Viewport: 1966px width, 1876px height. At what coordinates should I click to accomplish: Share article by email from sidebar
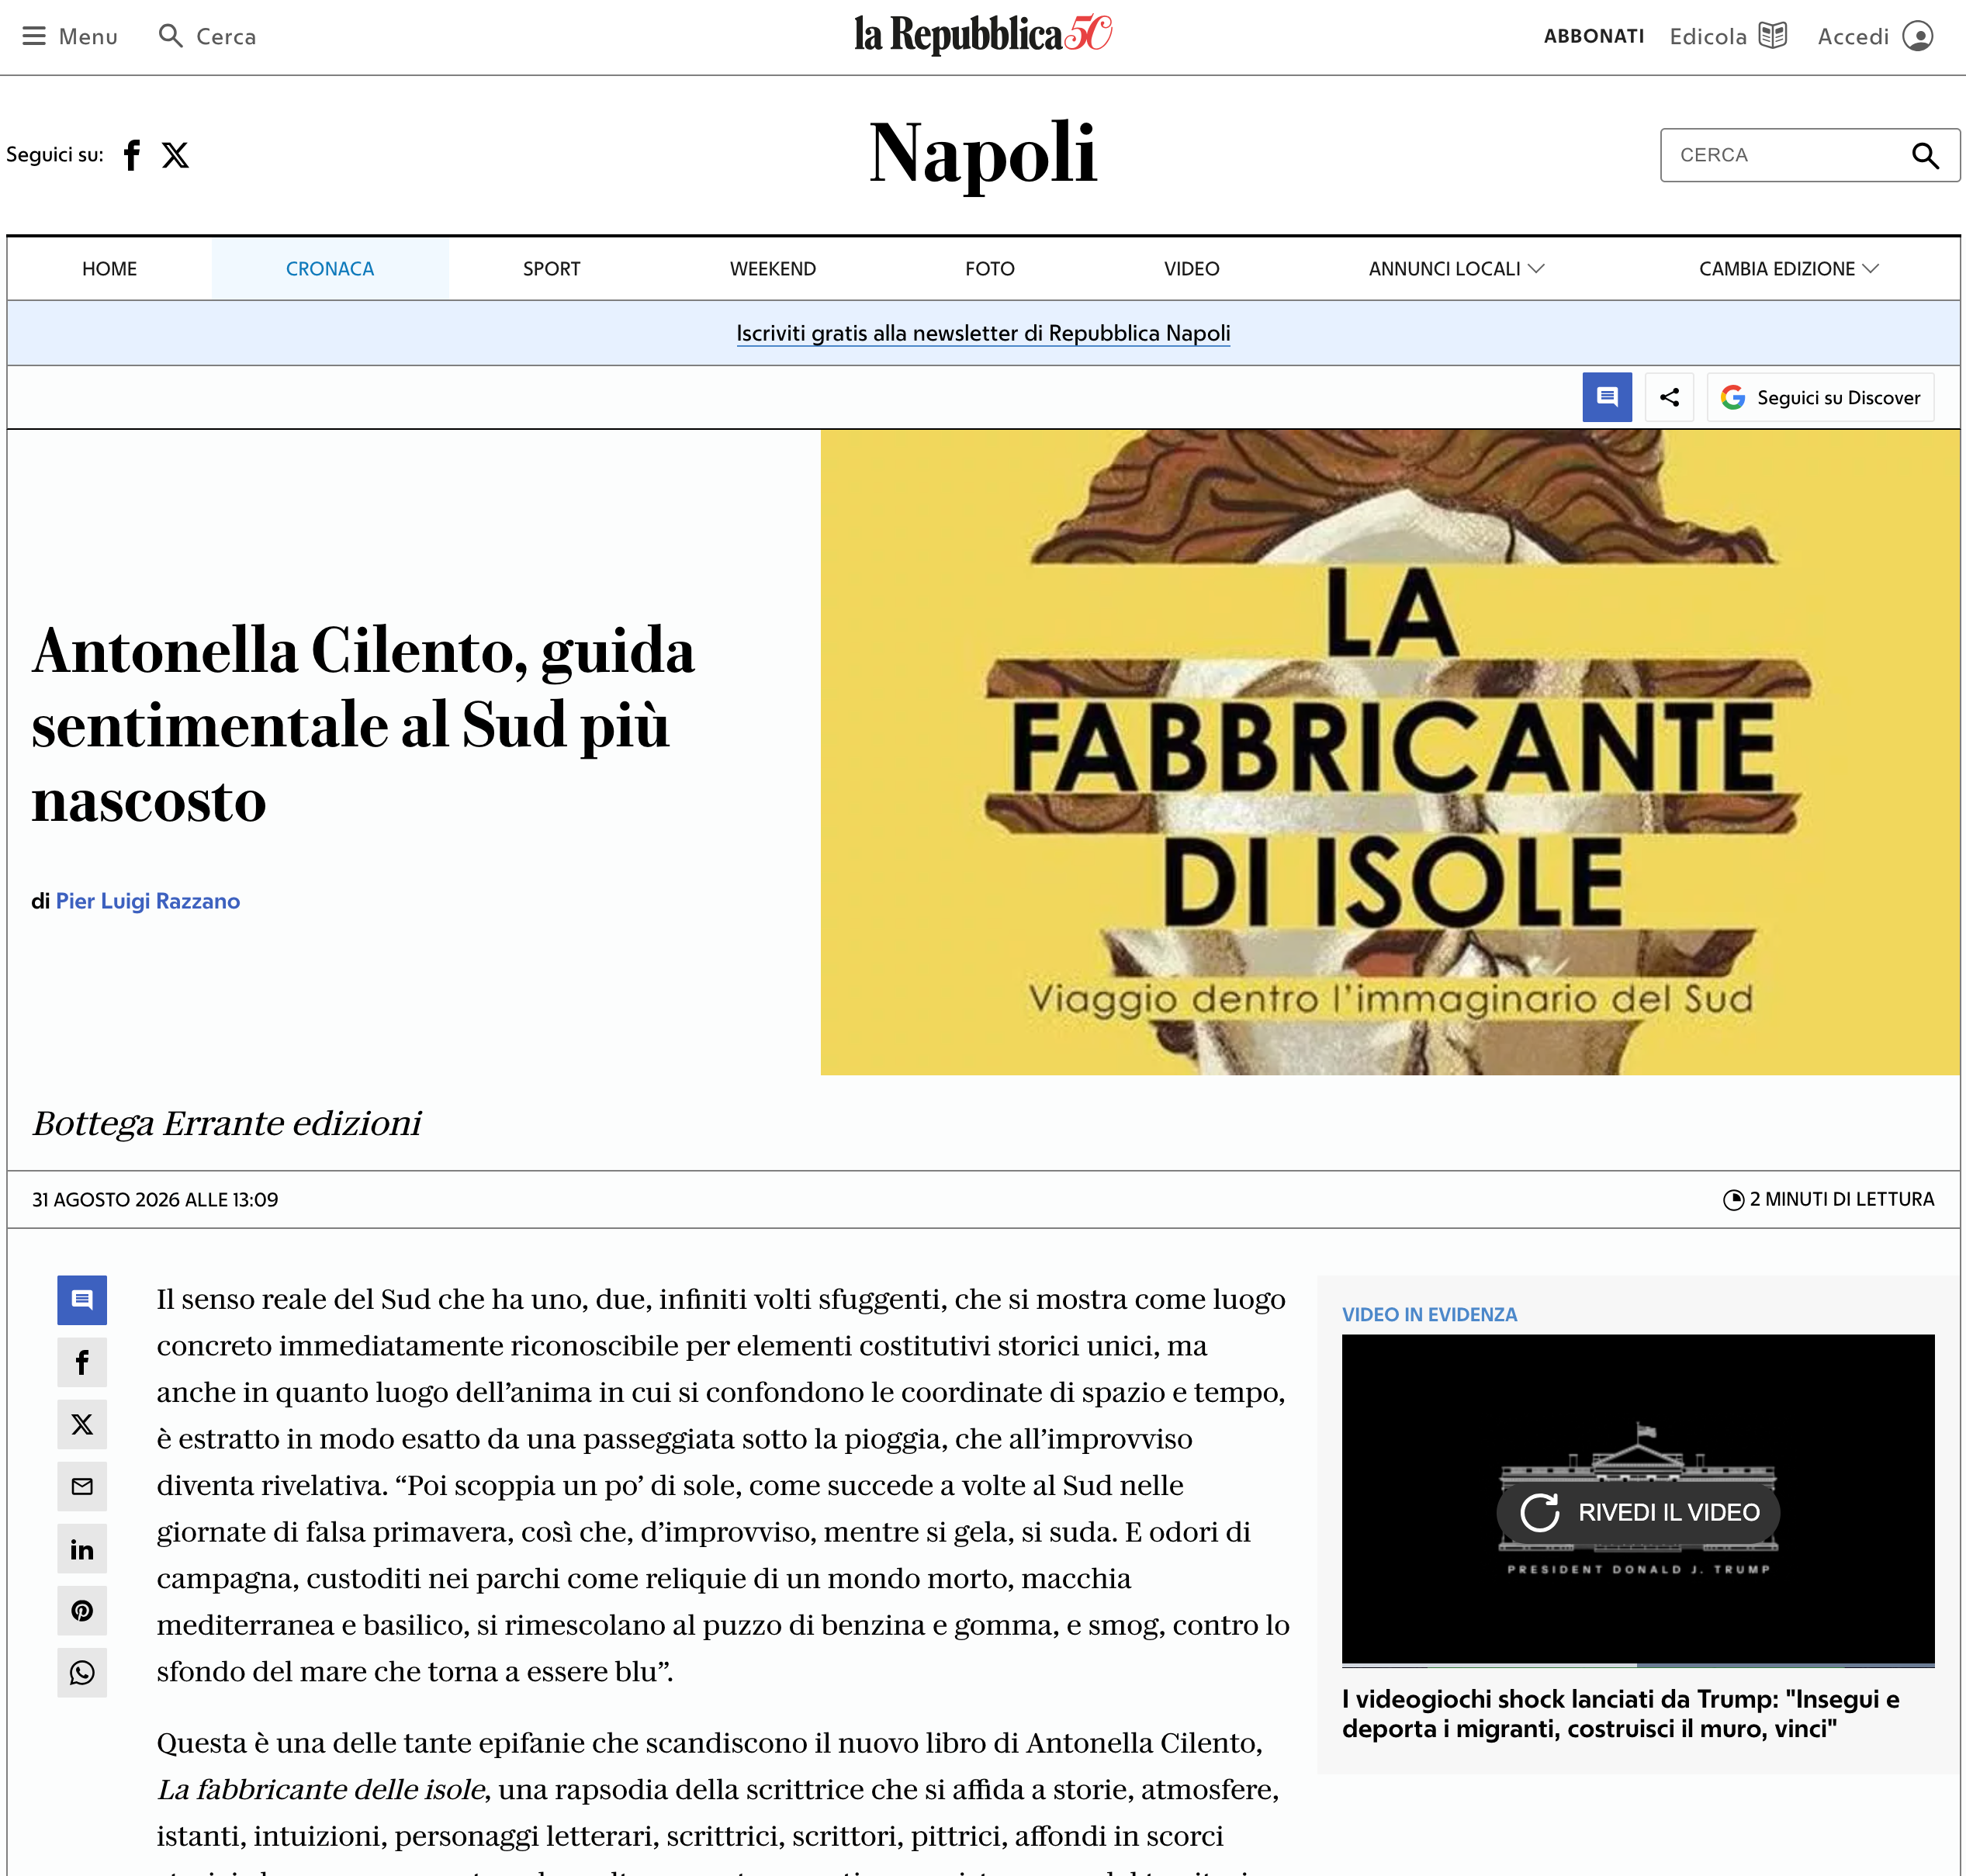point(82,1486)
